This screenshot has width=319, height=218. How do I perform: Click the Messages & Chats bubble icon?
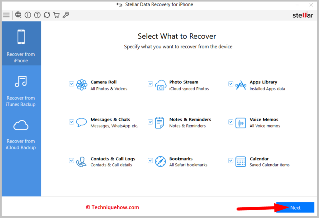(81, 122)
